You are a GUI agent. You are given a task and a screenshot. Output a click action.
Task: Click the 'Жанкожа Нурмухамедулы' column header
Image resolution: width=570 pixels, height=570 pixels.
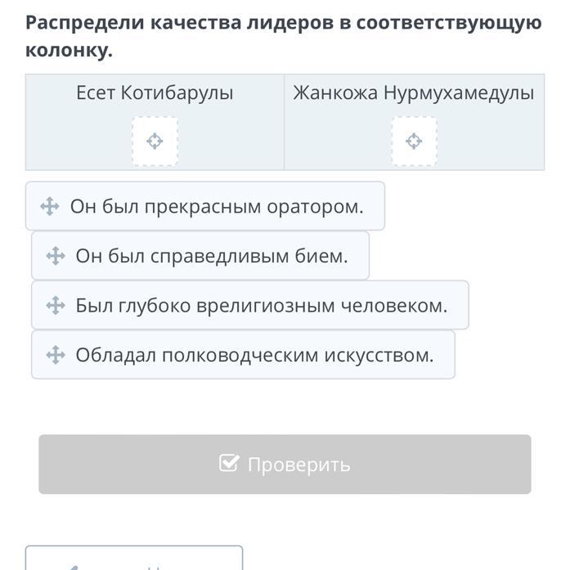(x=414, y=93)
